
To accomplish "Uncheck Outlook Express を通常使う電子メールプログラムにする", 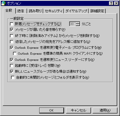I will [12, 48].
